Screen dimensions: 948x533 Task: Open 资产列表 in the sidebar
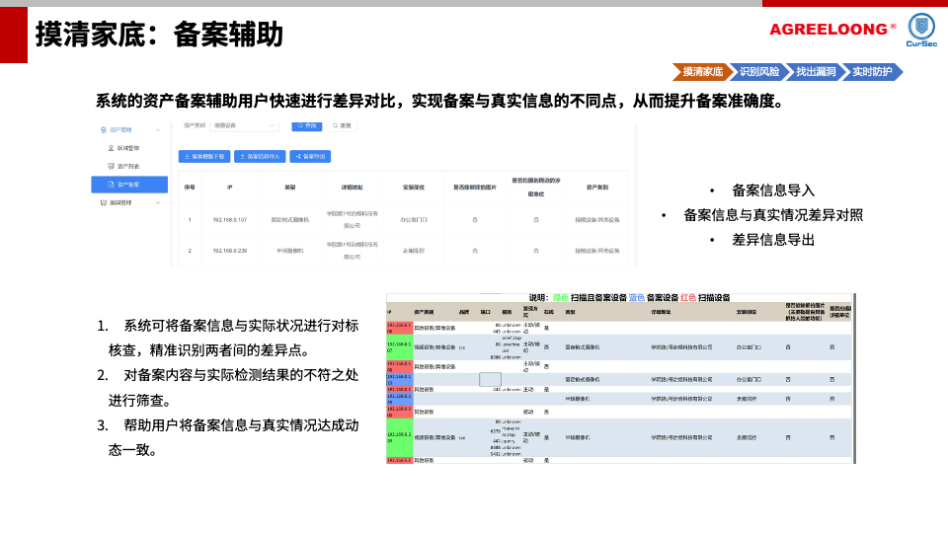pyautogui.click(x=128, y=166)
